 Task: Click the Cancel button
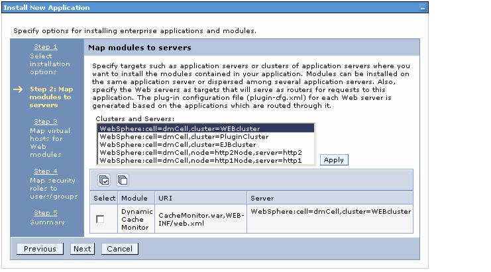(120, 249)
